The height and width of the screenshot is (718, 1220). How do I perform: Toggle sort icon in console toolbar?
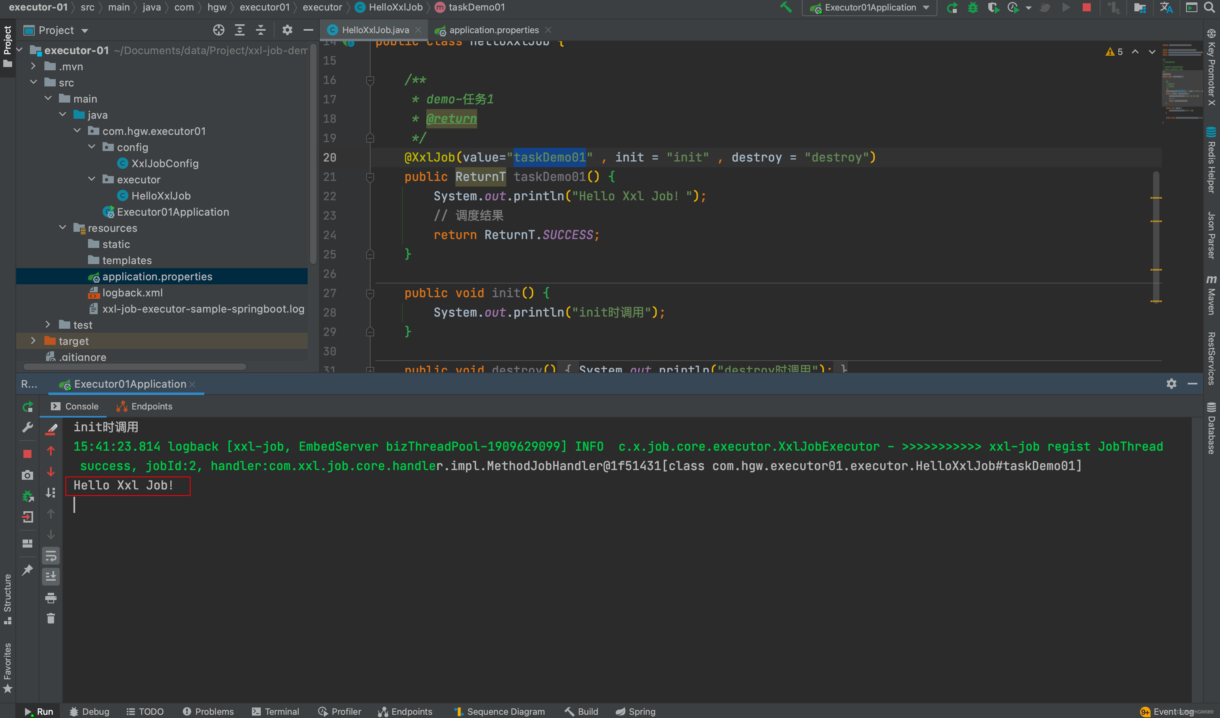51,493
